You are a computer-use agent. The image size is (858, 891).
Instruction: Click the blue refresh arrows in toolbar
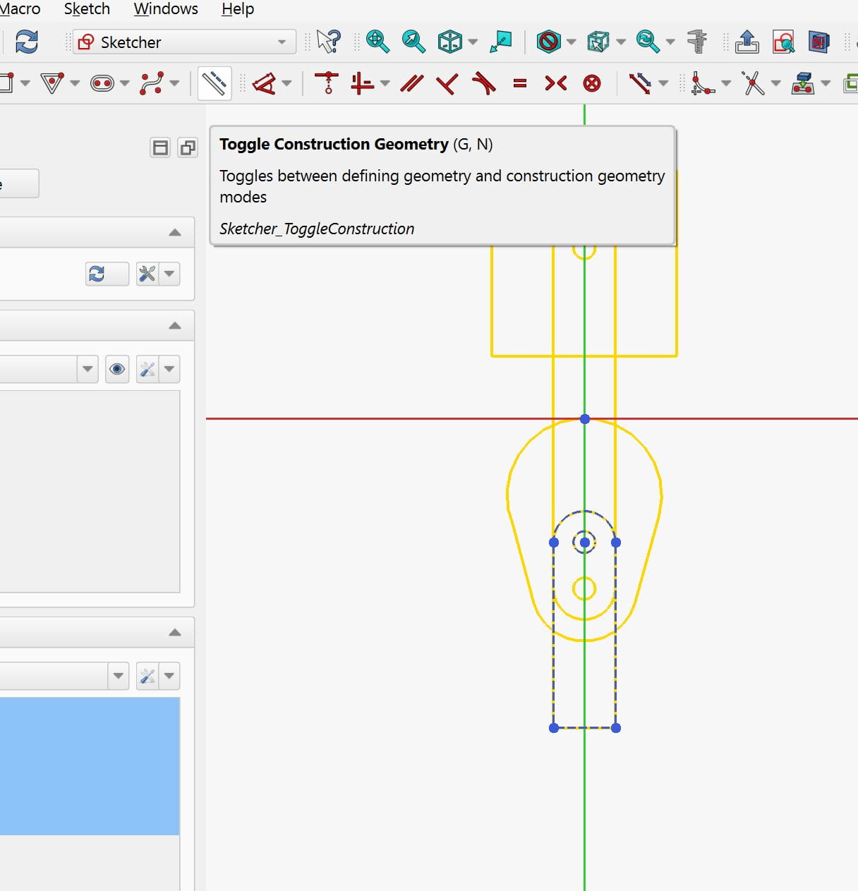(27, 42)
